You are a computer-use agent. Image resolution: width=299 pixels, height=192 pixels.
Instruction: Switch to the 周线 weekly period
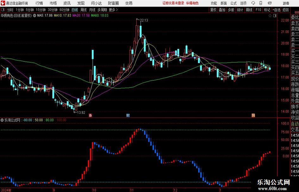pos(84,10)
